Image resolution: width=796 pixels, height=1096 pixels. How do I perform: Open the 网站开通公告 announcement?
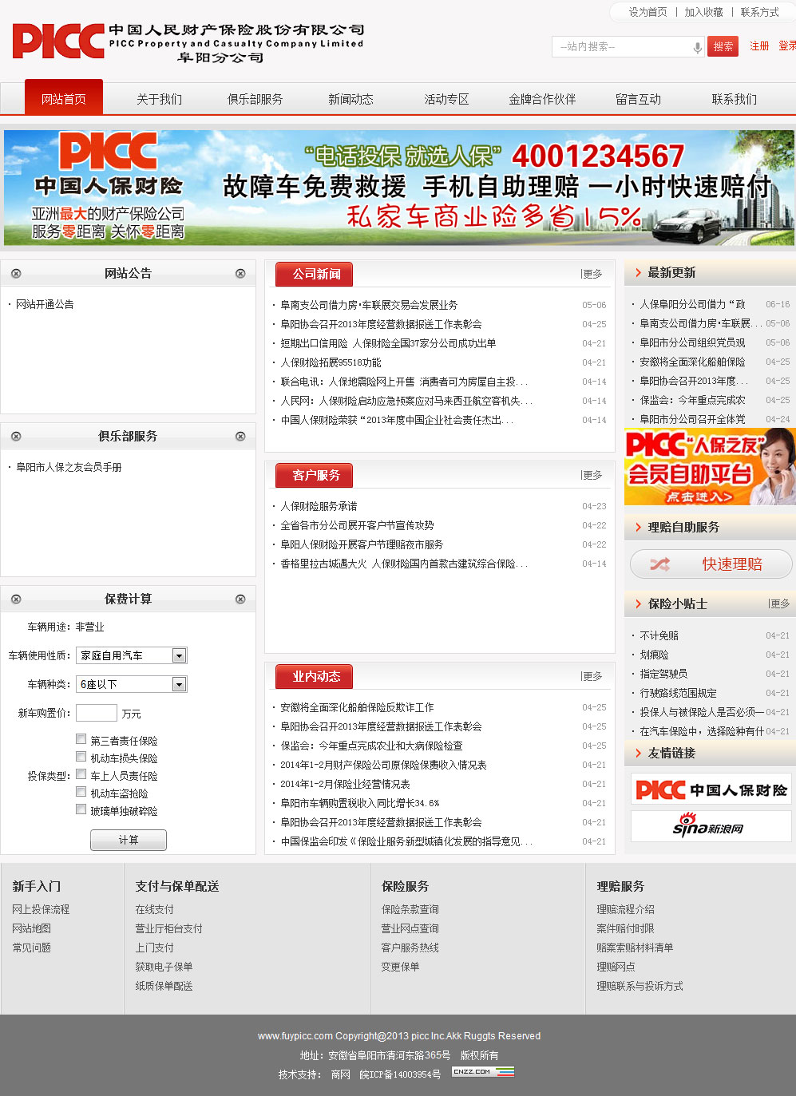(x=45, y=304)
